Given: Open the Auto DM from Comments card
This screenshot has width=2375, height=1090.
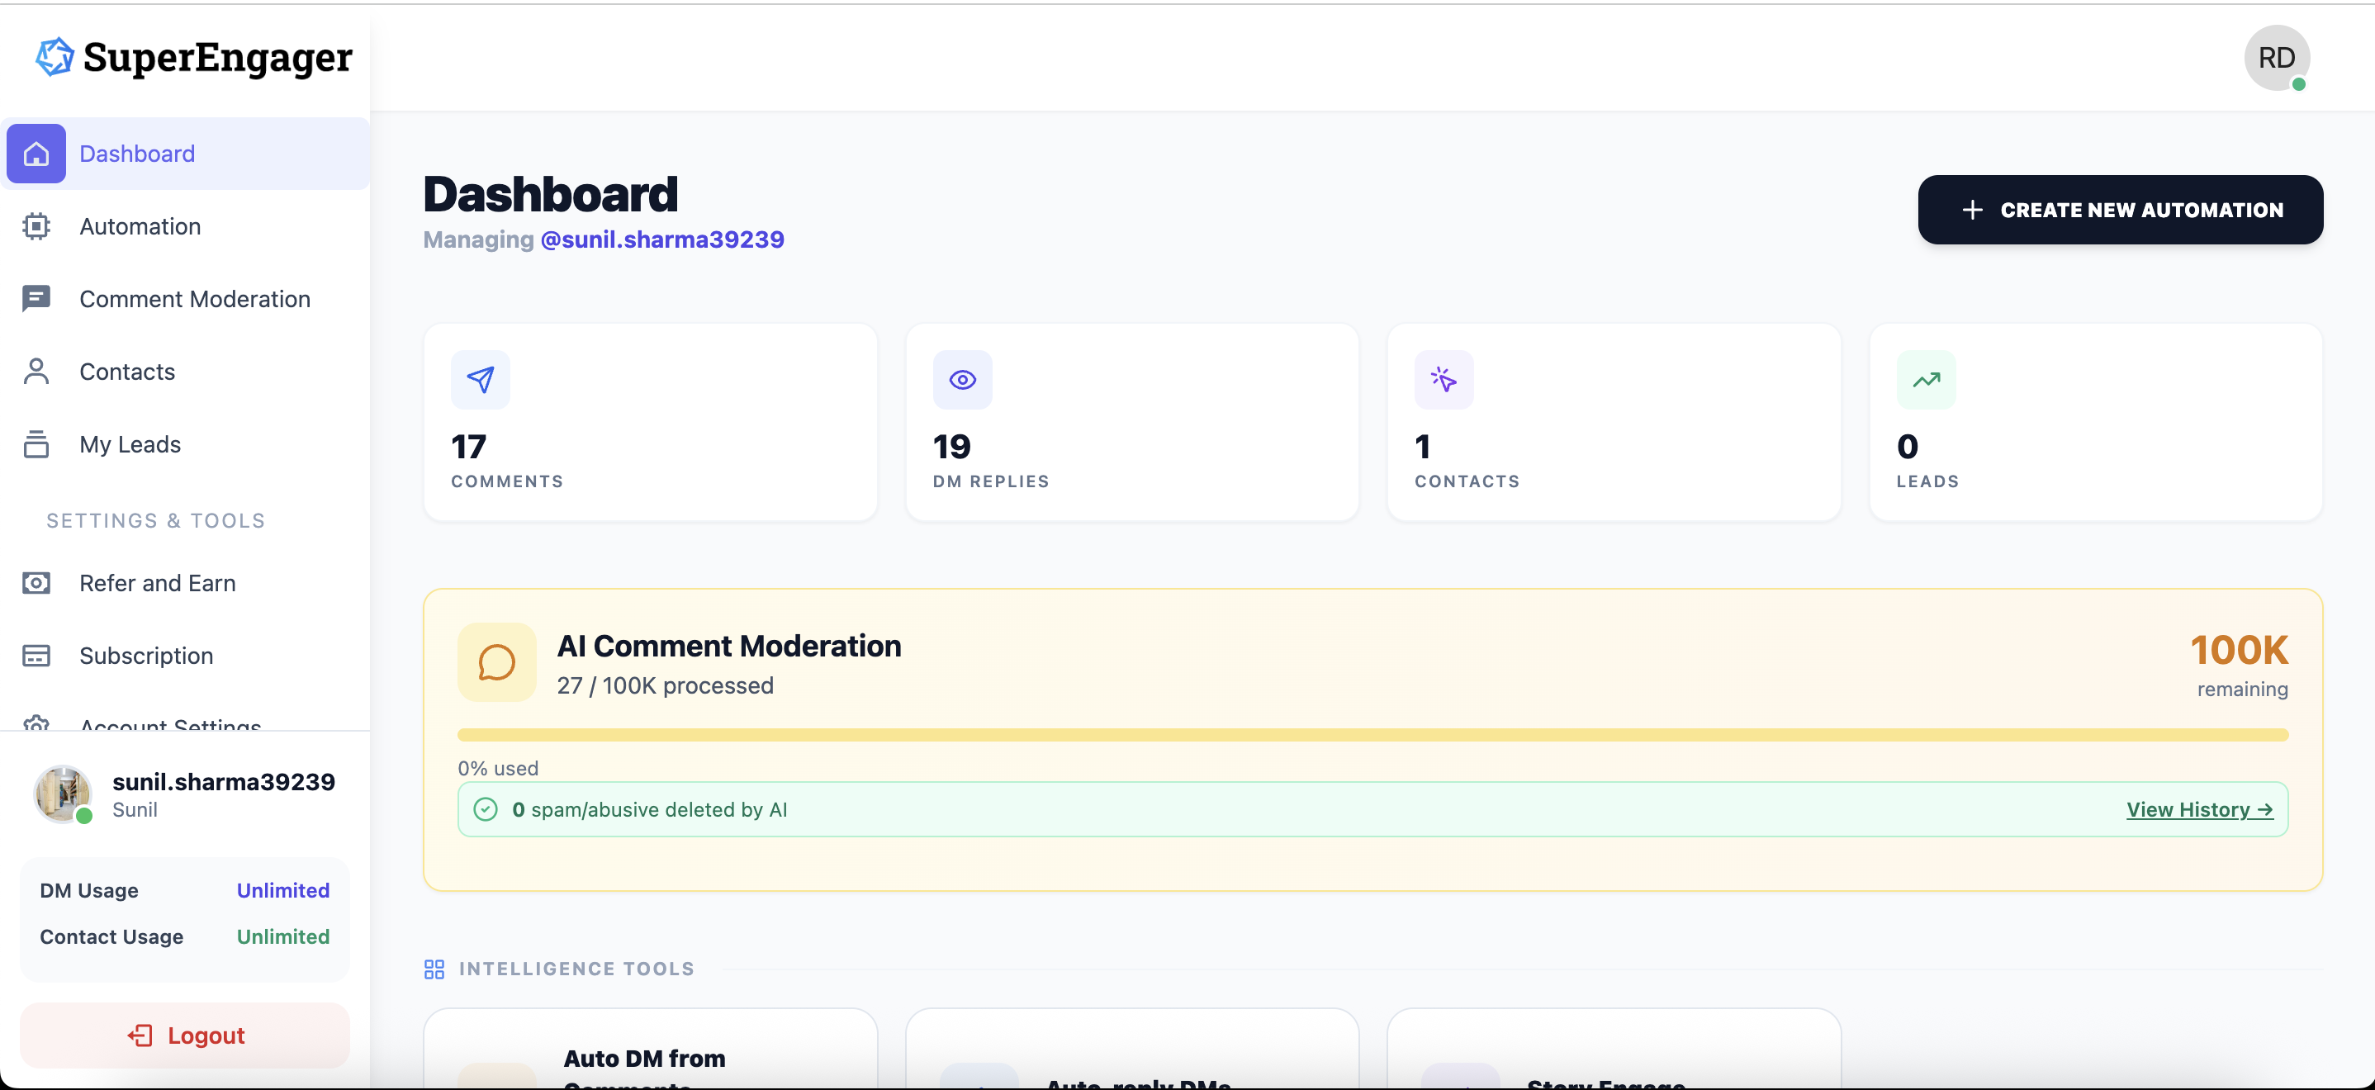Looking at the screenshot, I should [650, 1050].
